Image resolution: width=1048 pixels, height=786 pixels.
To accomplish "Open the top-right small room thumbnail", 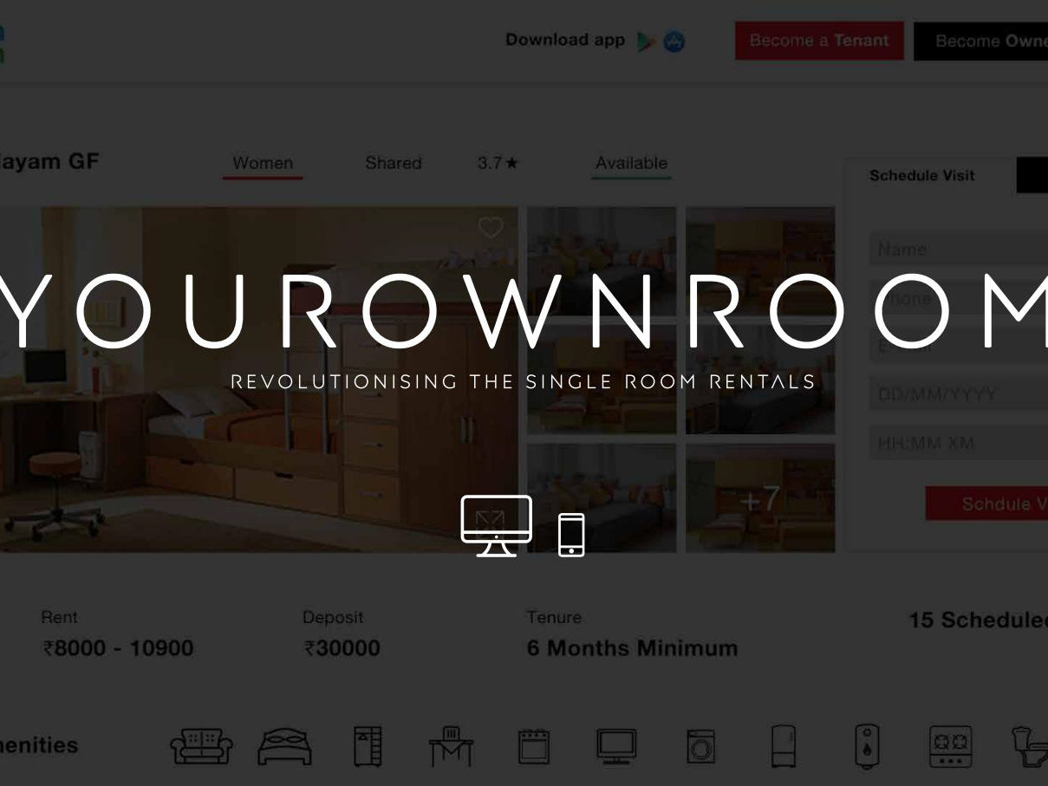I will [x=760, y=260].
